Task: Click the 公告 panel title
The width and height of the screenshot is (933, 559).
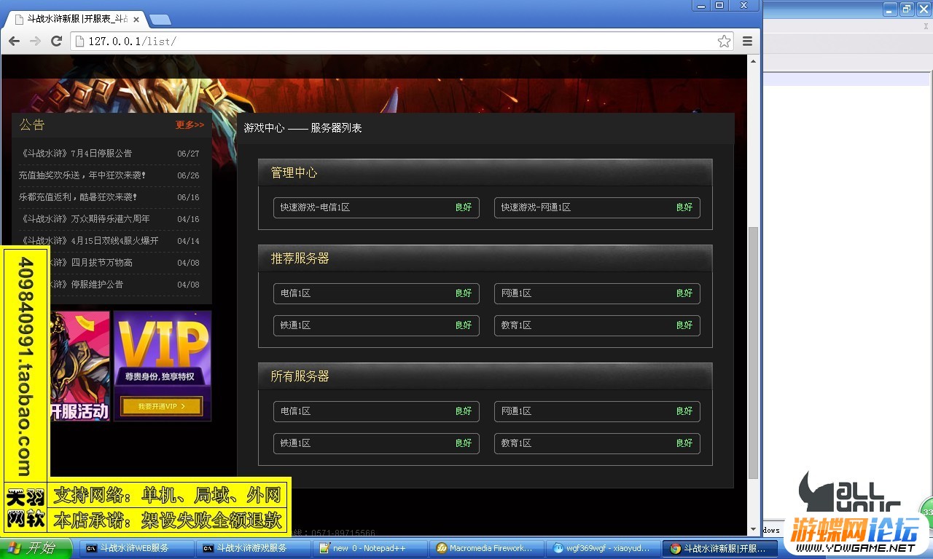Action: tap(32, 125)
